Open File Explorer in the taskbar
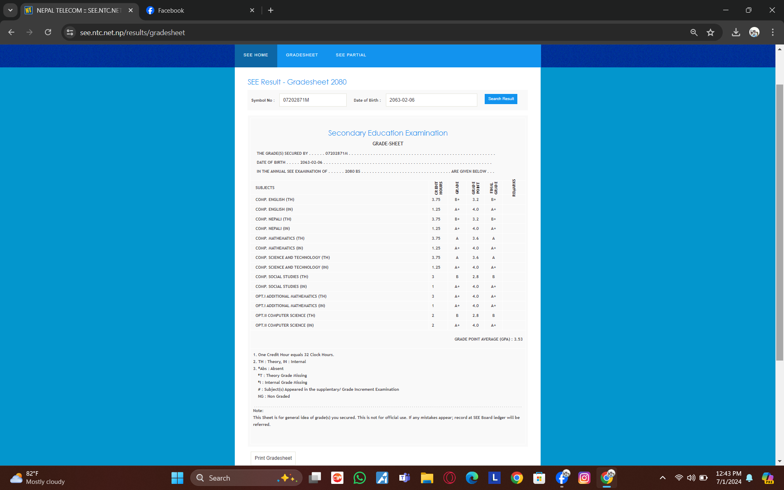Screen dimensions: 784x490 tap(427, 478)
